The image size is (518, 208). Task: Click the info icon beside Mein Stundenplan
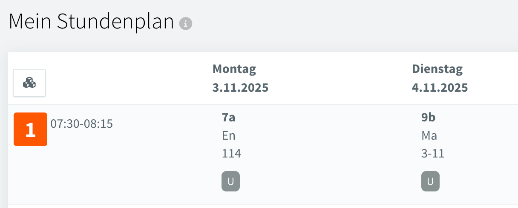point(186,24)
